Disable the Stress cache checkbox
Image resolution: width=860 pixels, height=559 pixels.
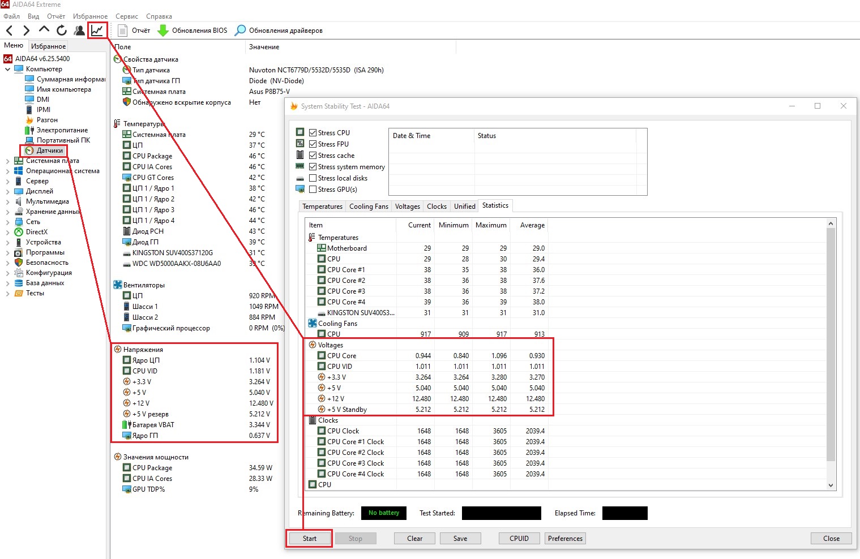[x=313, y=156]
